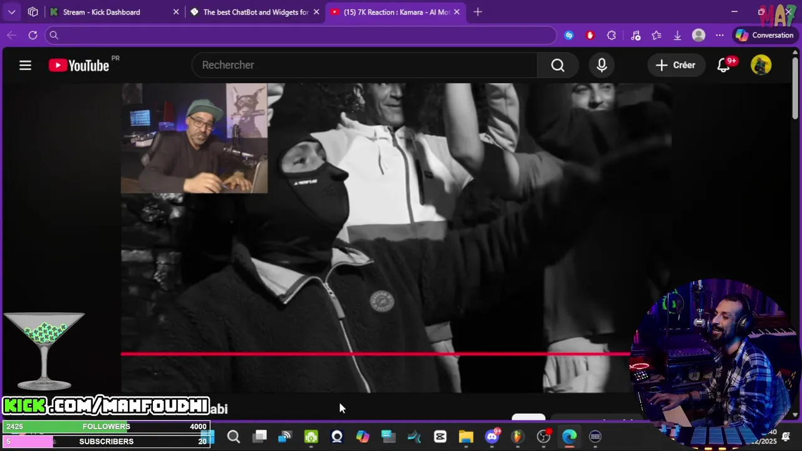Open the Shazam extension icon
This screenshot has height=451, width=802.
coord(569,35)
